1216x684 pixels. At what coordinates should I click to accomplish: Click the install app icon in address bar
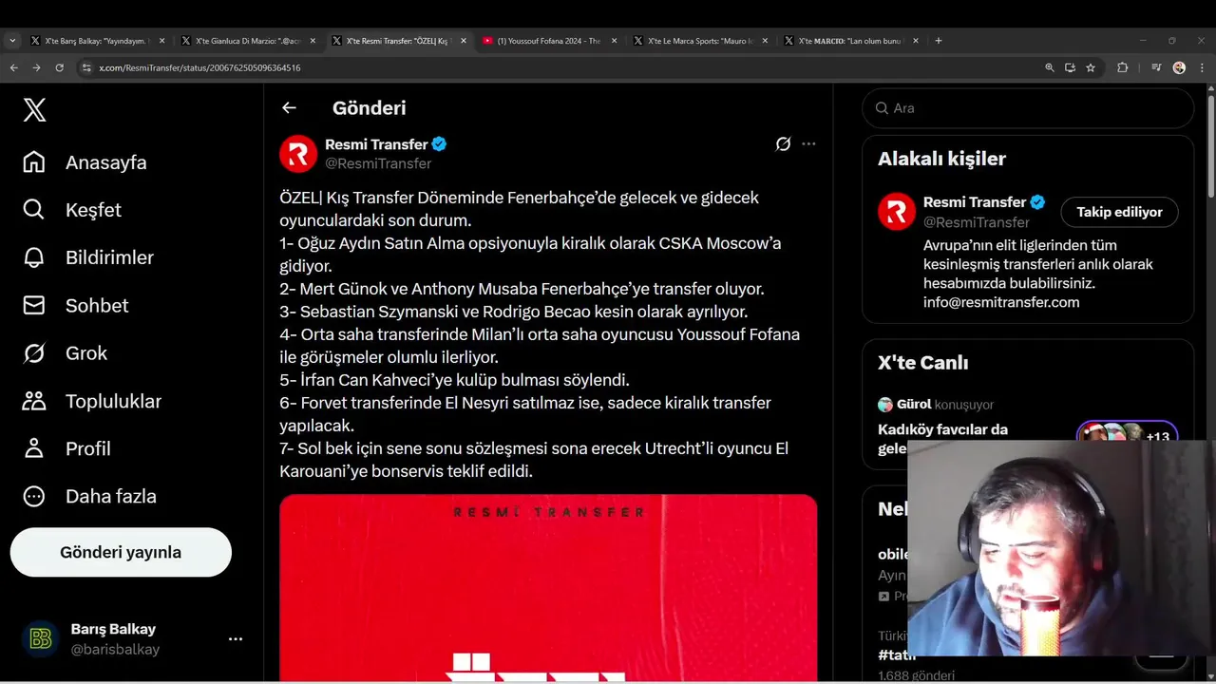point(1070,67)
